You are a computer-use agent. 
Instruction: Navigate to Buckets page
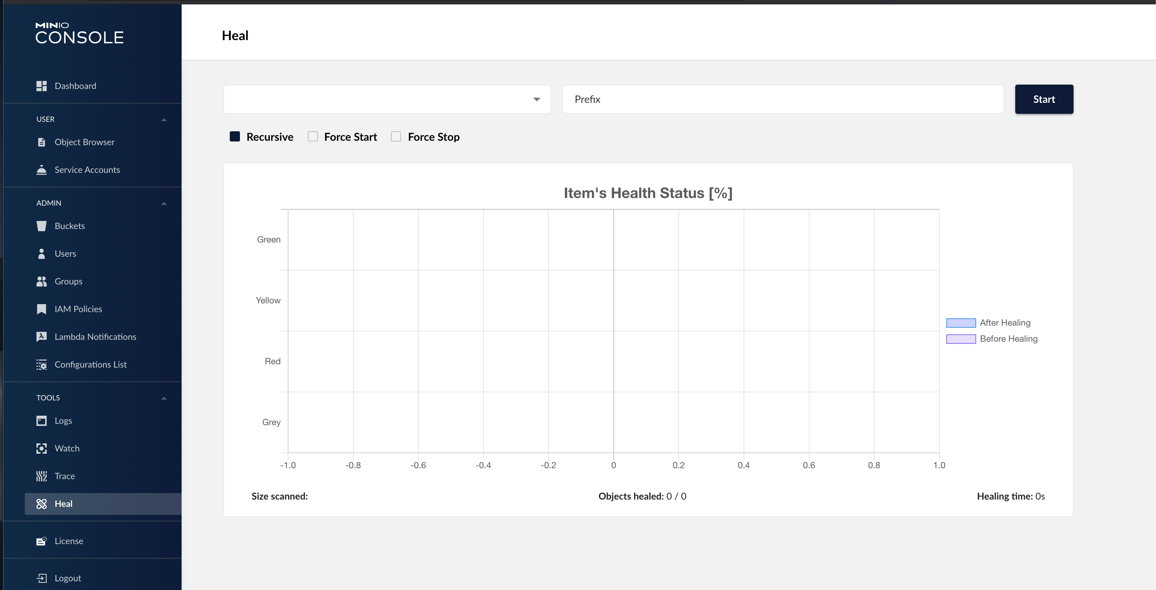click(70, 226)
